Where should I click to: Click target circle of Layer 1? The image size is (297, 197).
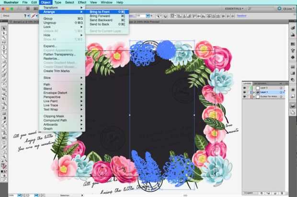[281, 93]
